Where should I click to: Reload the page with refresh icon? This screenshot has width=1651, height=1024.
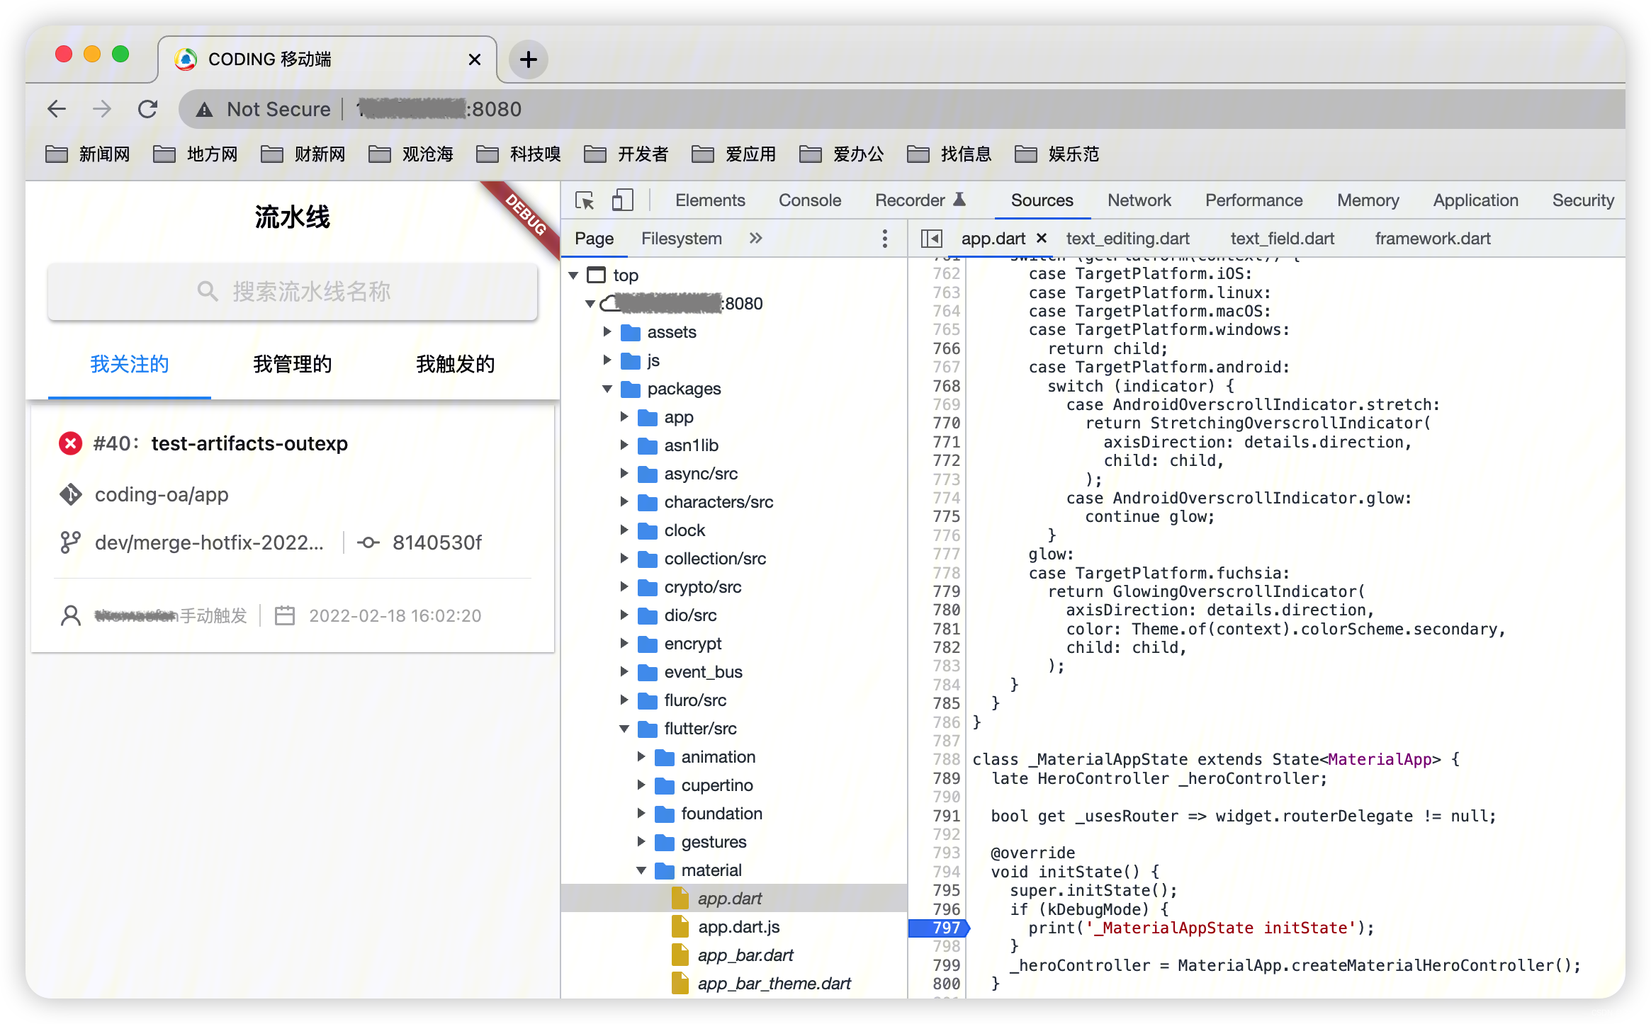click(x=147, y=109)
